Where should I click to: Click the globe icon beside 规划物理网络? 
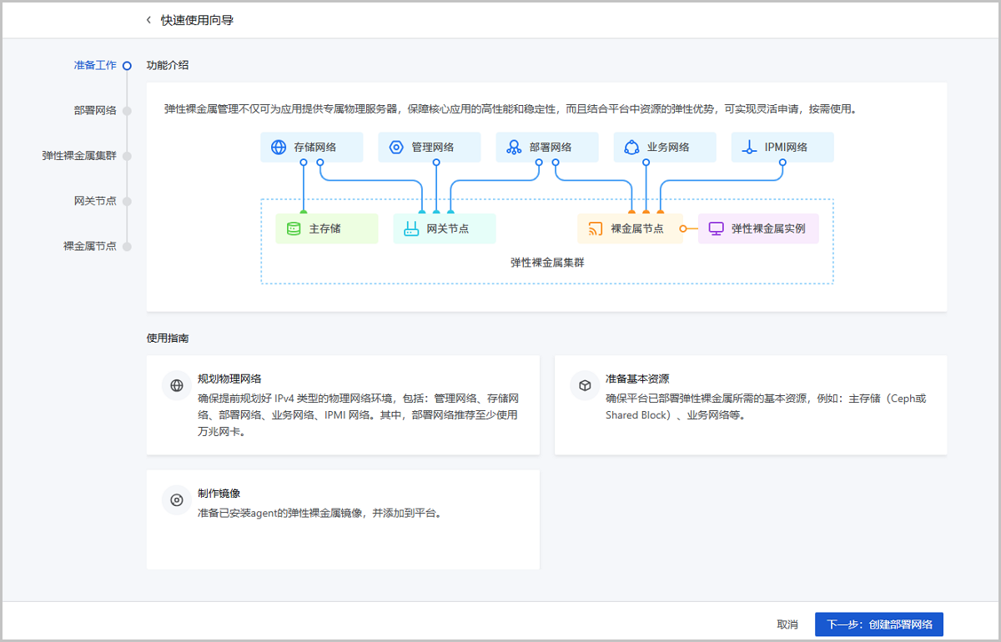pos(177,385)
